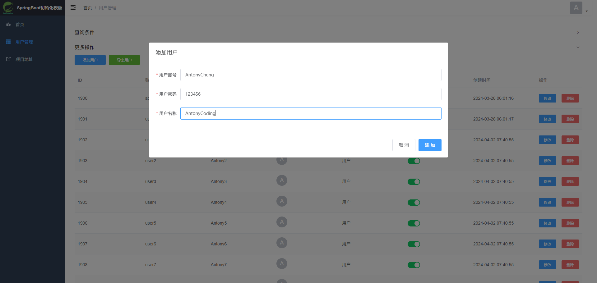Click 修改 for row 1906
This screenshot has height=283, width=597.
[548, 223]
